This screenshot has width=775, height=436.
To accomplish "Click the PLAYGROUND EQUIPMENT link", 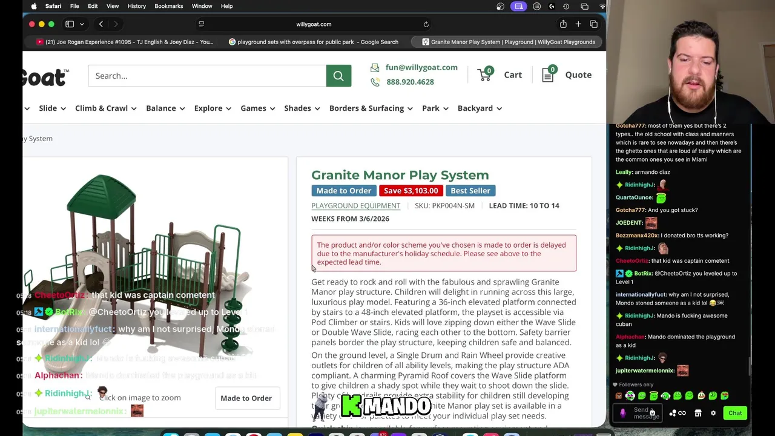I will click(356, 206).
